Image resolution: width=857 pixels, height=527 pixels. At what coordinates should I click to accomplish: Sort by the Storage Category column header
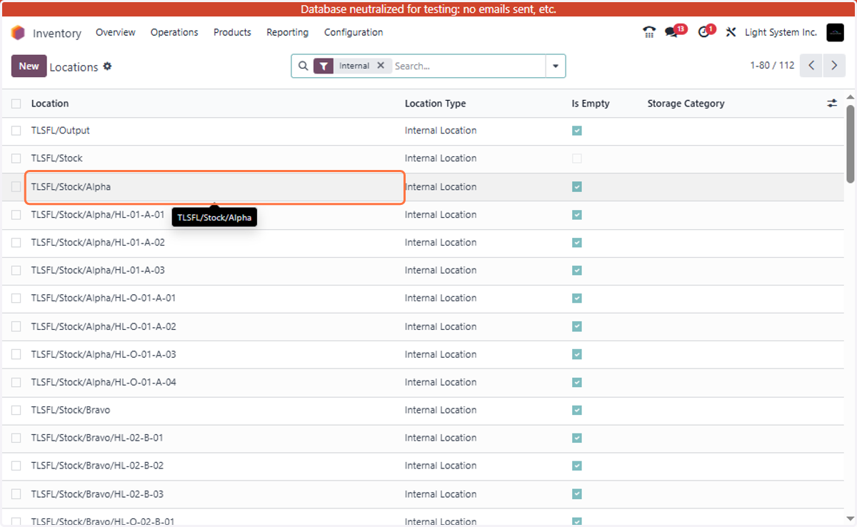click(686, 104)
